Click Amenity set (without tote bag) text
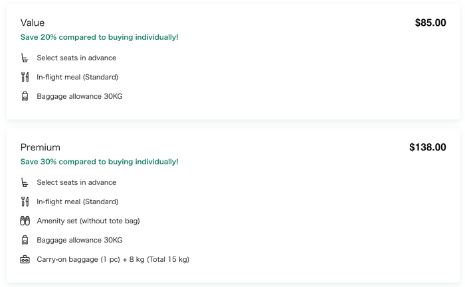 pos(88,221)
